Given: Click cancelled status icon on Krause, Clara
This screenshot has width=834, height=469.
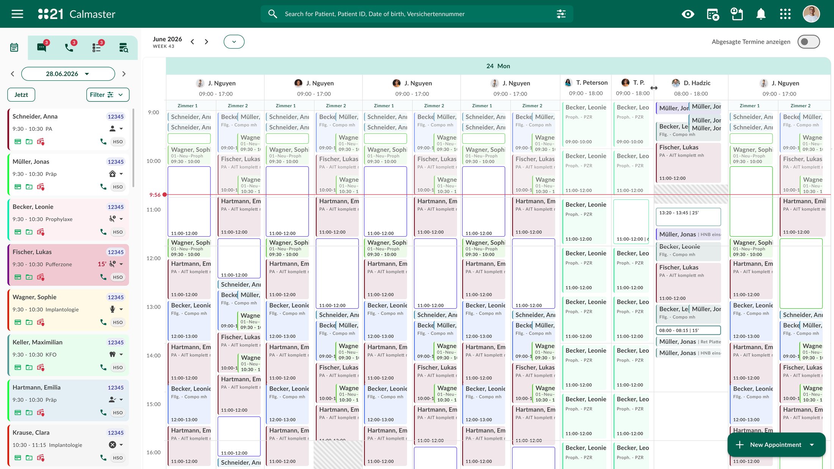Looking at the screenshot, I should click(113, 445).
